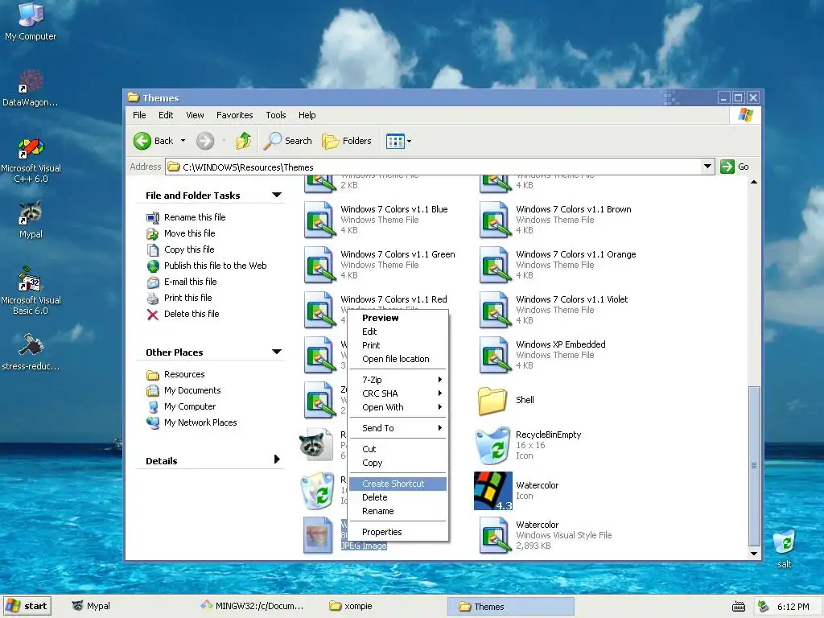The width and height of the screenshot is (824, 618).
Task: Expand the Open With submenu
Action: coord(398,407)
